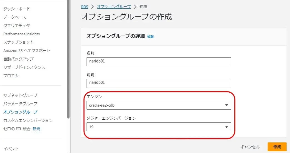Select Amazon S3 へエクスポート
The width and height of the screenshot is (290, 153).
27,51
